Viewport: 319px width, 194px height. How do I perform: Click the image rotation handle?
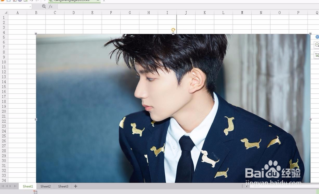[173, 30]
